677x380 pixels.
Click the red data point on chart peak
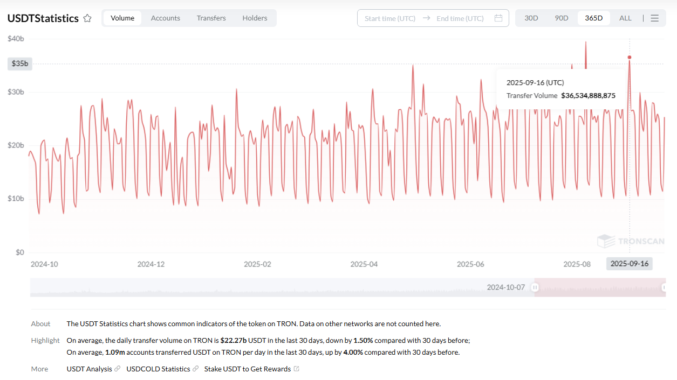(630, 57)
